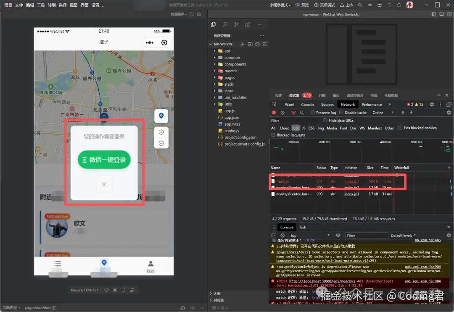Refresh the MP-WEIXIN explorer tree
The image size is (454, 312).
pyautogui.click(x=257, y=44)
